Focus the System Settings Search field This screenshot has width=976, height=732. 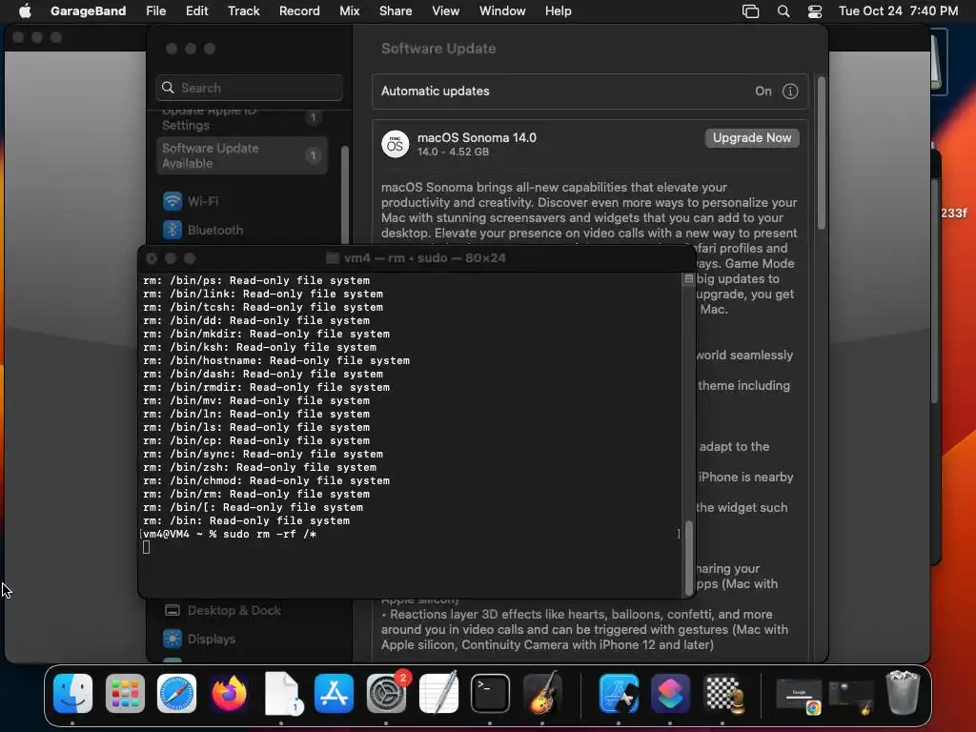coord(249,88)
